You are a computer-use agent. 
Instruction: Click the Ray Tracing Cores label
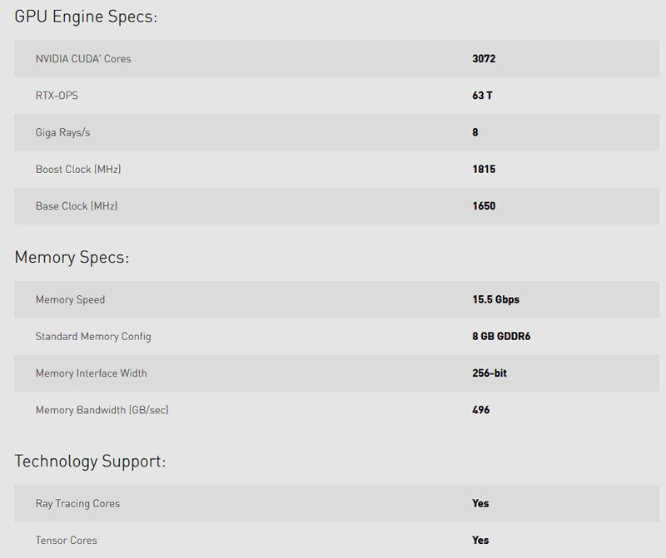click(x=77, y=503)
